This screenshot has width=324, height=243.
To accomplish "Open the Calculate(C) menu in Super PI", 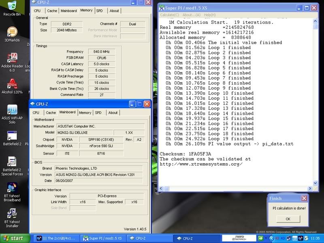I will 169,15.
